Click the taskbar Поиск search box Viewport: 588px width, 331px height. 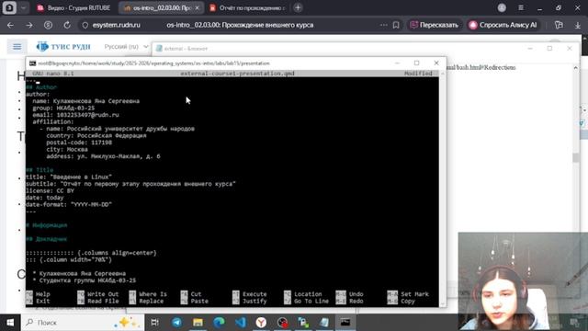[x=83, y=323]
